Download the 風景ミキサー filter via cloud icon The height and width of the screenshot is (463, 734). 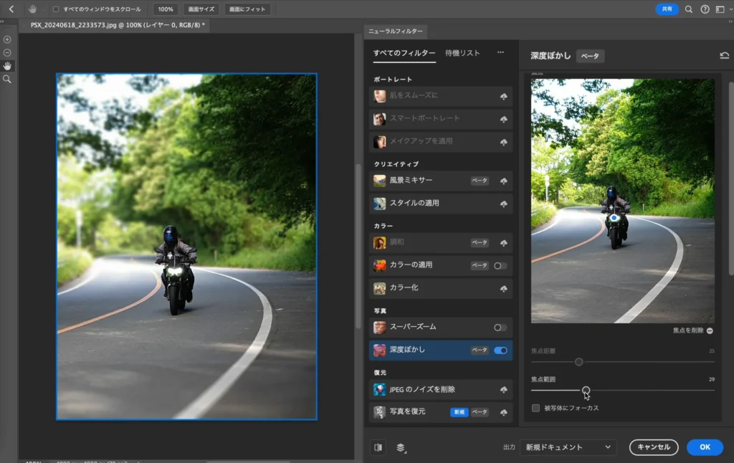pyautogui.click(x=503, y=181)
